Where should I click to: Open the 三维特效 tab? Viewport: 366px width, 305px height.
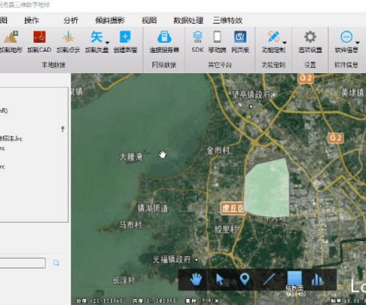(228, 20)
